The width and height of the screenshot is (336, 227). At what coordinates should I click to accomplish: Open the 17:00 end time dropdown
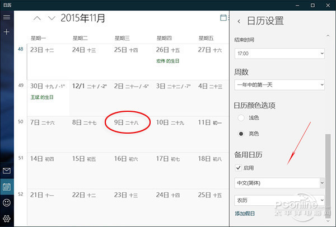tap(279, 54)
